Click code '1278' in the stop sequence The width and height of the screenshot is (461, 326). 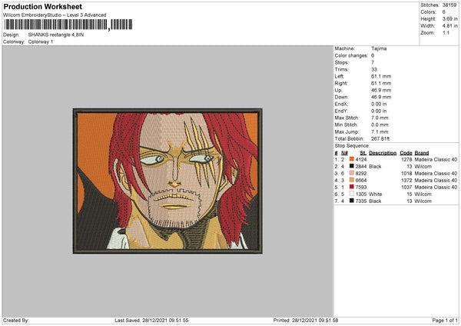(x=406, y=159)
